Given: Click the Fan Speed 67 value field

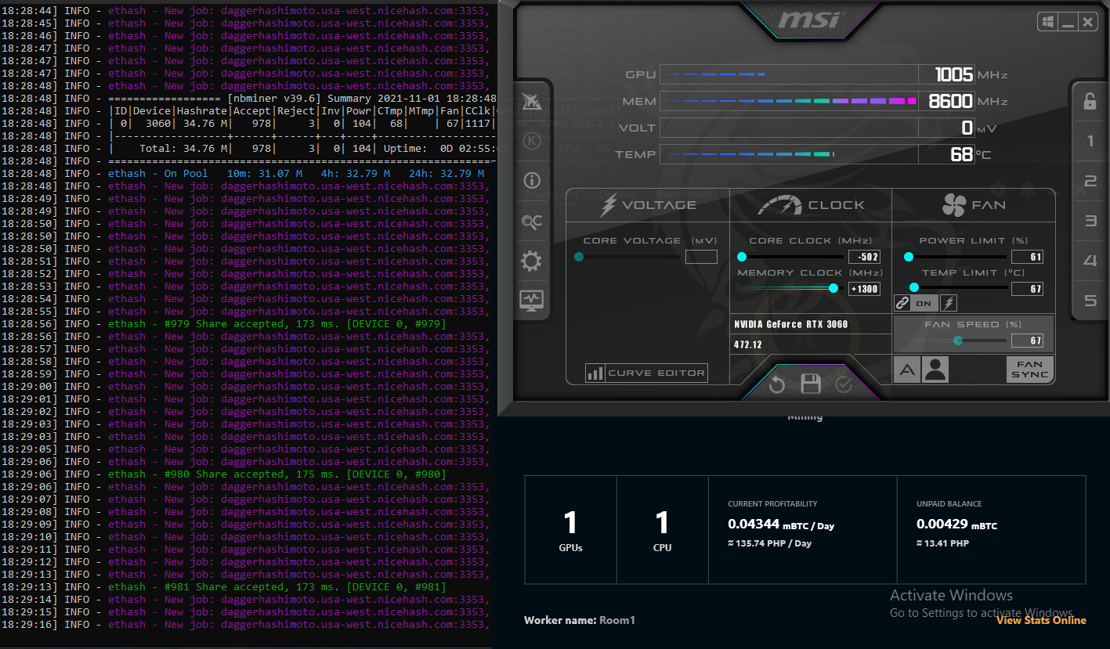Looking at the screenshot, I should [1027, 341].
